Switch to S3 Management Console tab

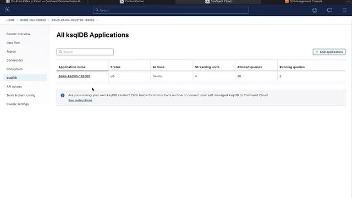304,2
